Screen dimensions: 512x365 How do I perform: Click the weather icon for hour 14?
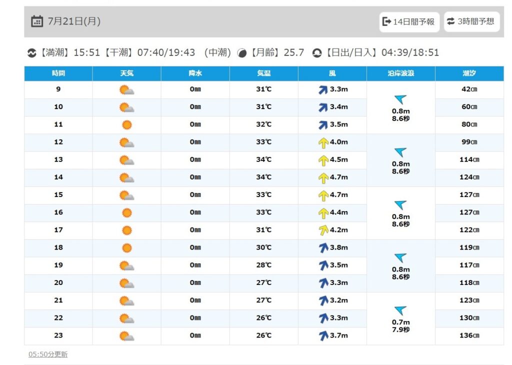(x=126, y=178)
